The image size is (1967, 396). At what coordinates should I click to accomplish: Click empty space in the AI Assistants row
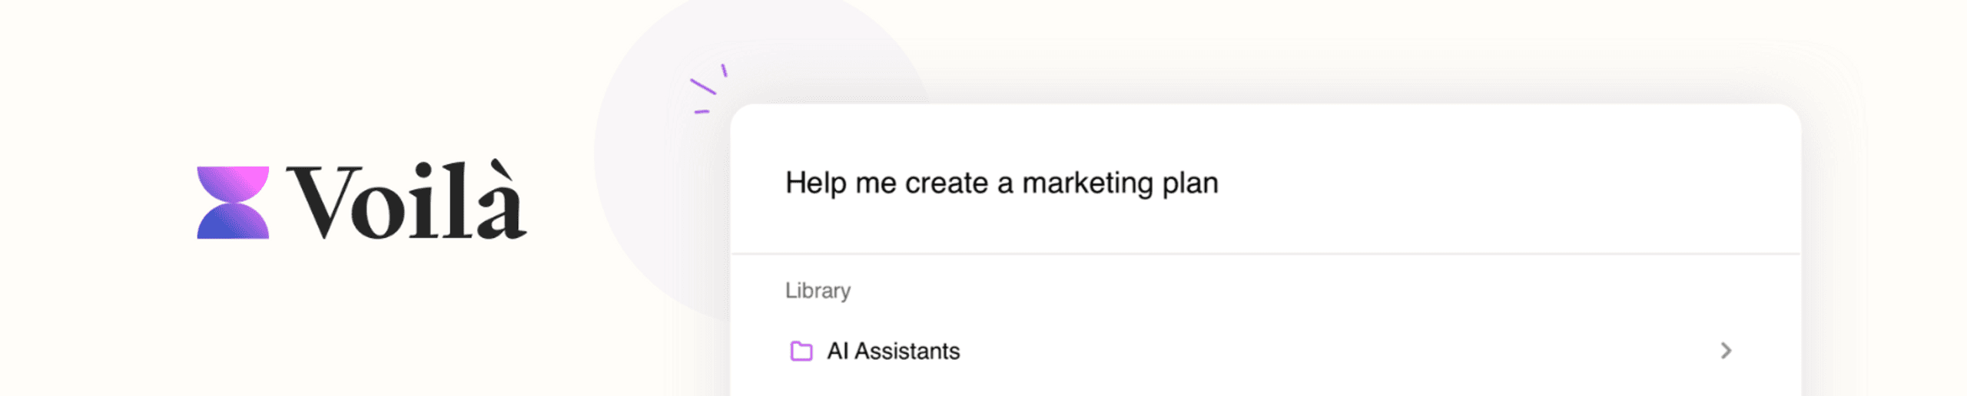pos(1337,351)
